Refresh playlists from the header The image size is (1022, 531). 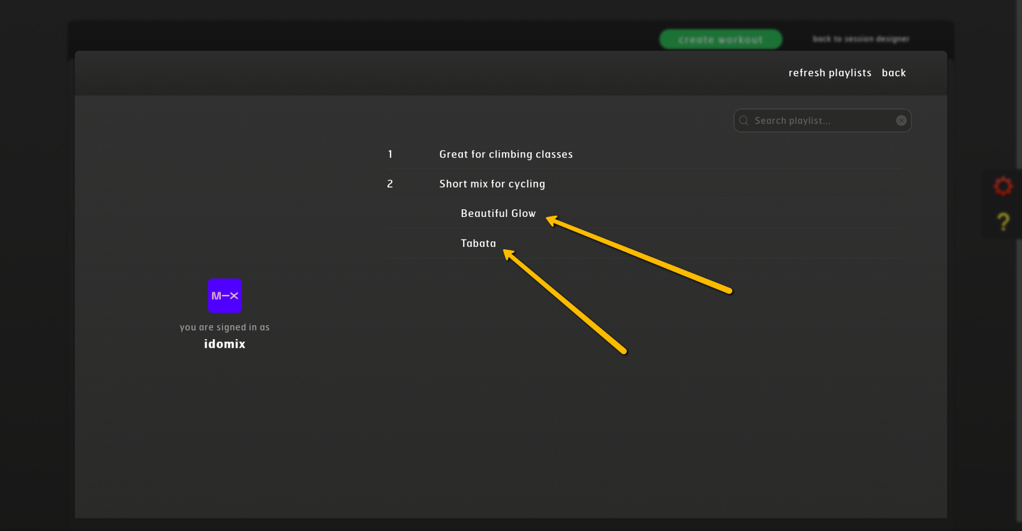(x=829, y=73)
